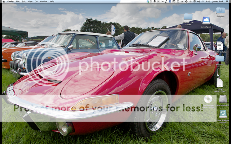Click the Fri 19:02 clock

click(x=205, y=1)
